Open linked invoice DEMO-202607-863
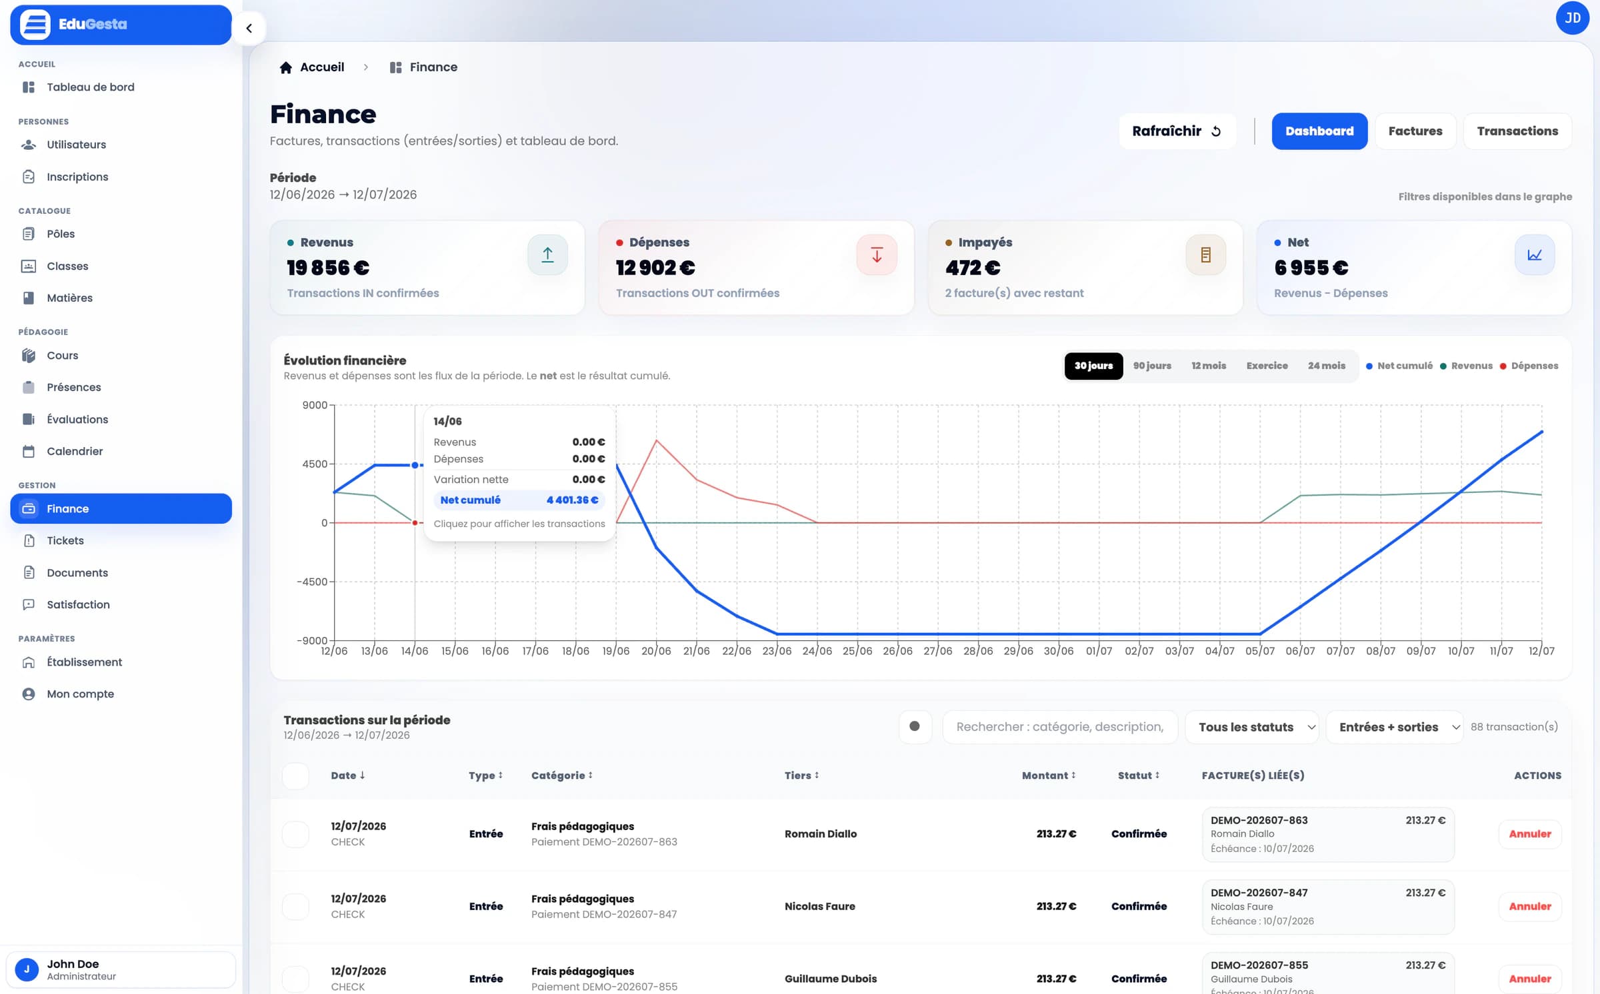Viewport: 1600px width, 994px height. click(x=1328, y=834)
